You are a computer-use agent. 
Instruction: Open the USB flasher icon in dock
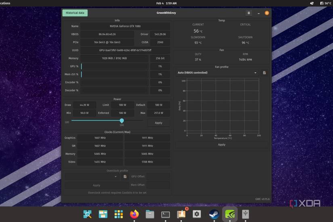pos(245,214)
